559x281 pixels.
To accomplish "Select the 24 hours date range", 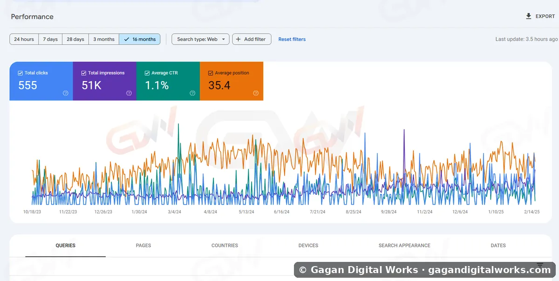I will click(x=24, y=39).
